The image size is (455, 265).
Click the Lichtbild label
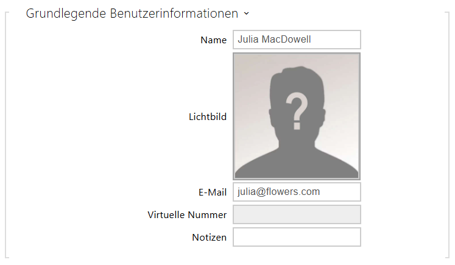click(208, 116)
